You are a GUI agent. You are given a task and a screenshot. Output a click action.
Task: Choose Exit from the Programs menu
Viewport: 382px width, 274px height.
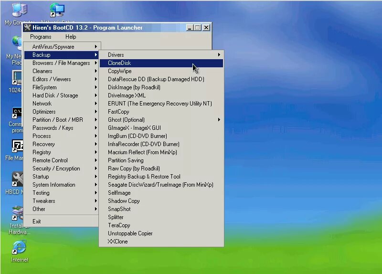click(x=62, y=221)
